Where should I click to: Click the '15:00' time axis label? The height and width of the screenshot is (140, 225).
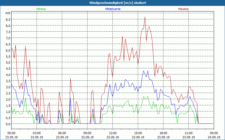click(138, 133)
